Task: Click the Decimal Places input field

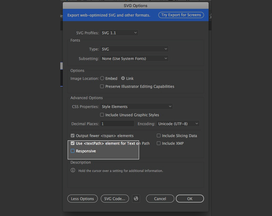Action: pos(117,123)
